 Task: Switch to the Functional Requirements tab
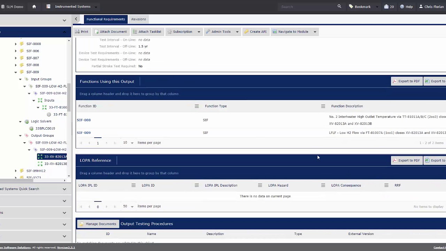pyautogui.click(x=106, y=19)
